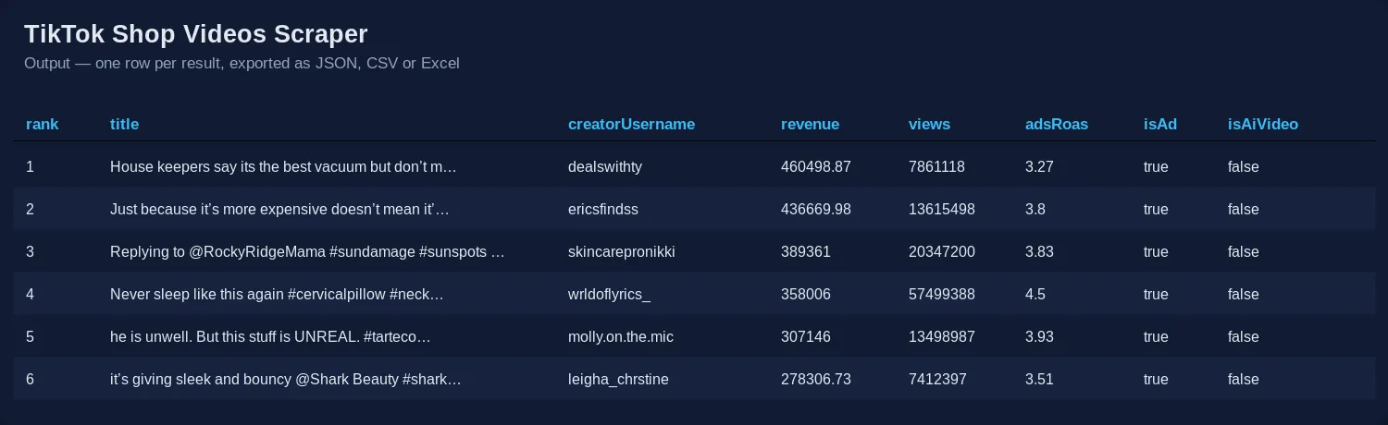Screen dimensions: 1388x425
Task: Click the TikTok Shop Videos Scraper heading
Action: [x=196, y=34]
